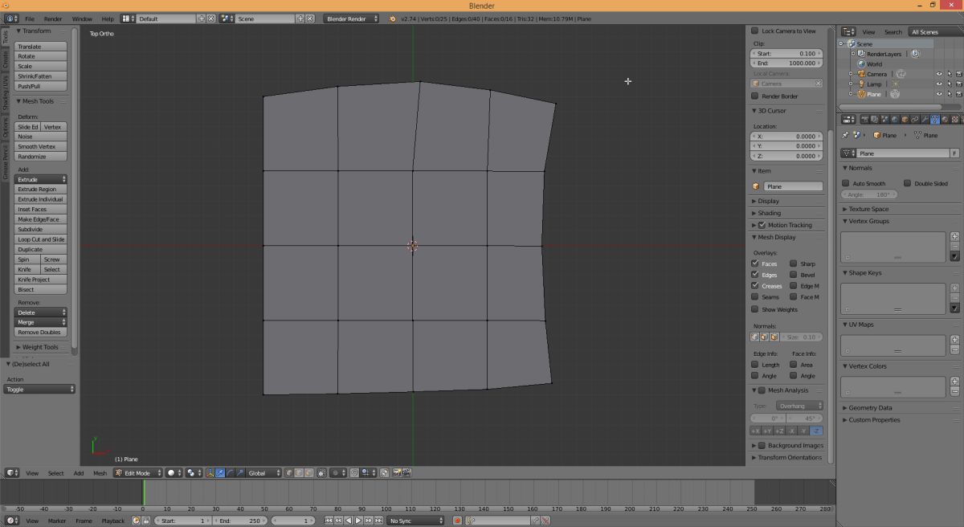This screenshot has height=527, width=964.
Task: Click the Remove Doubles button
Action: (41, 332)
